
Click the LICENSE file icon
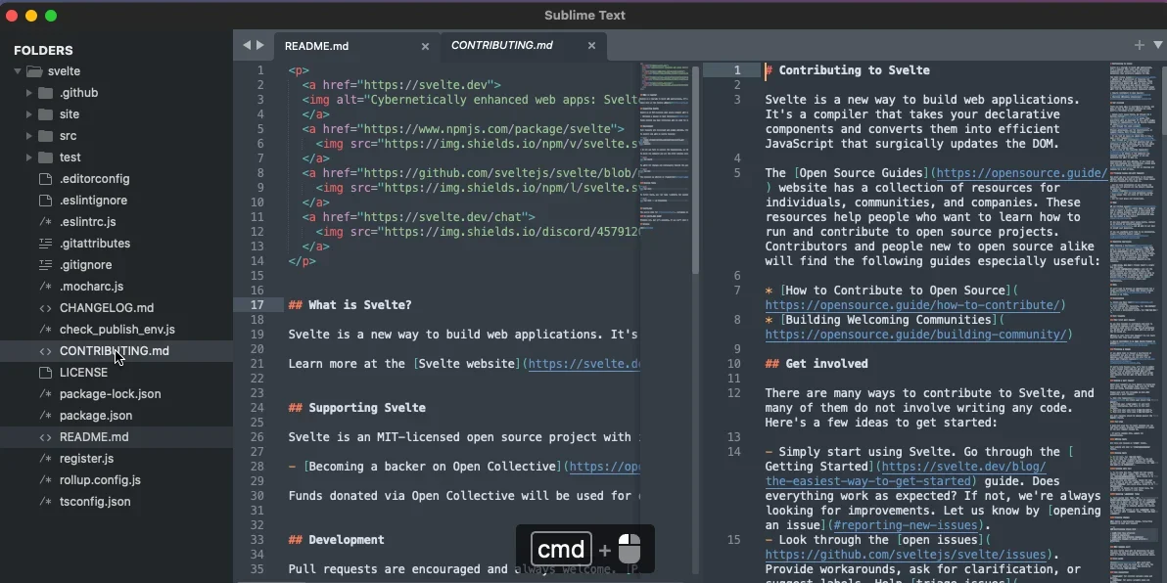pyautogui.click(x=45, y=373)
